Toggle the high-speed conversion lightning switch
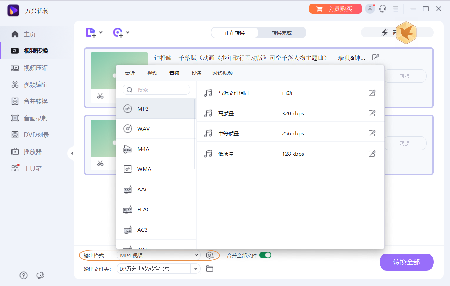This screenshot has height=286, width=450. point(384,32)
